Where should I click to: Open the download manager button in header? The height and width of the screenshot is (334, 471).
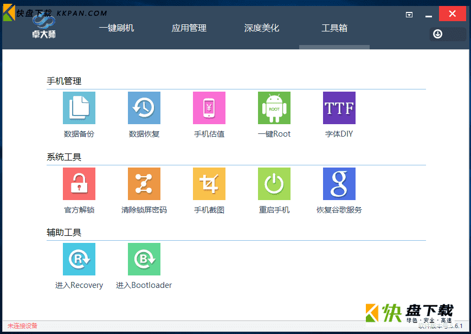448,34
